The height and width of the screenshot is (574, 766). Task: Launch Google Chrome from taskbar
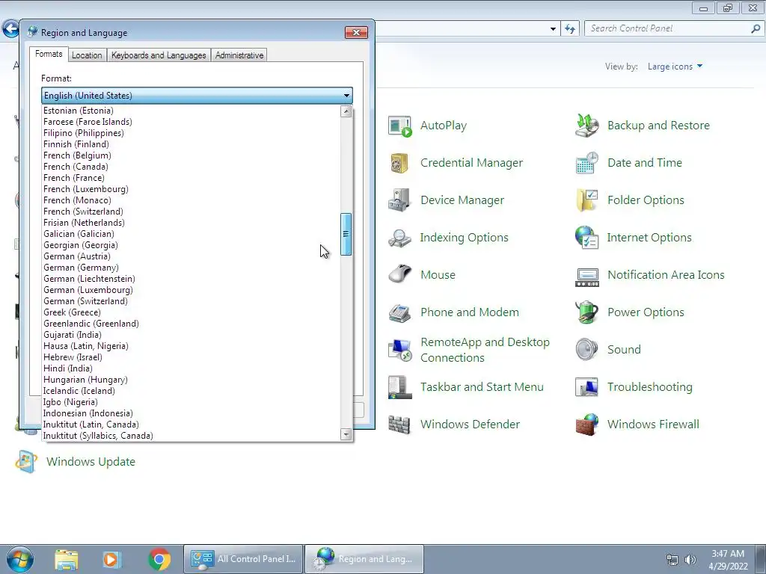coord(159,559)
